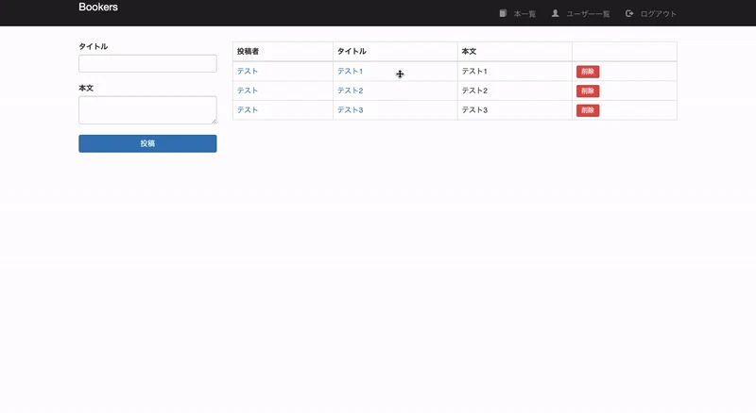
Task: Focus the タイトル text field
Action: click(147, 63)
